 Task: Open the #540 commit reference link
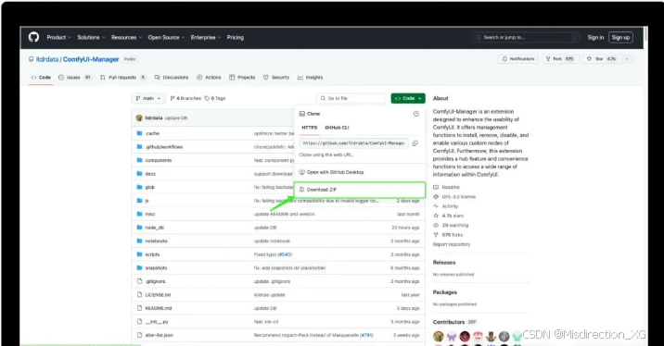pyautogui.click(x=285, y=254)
